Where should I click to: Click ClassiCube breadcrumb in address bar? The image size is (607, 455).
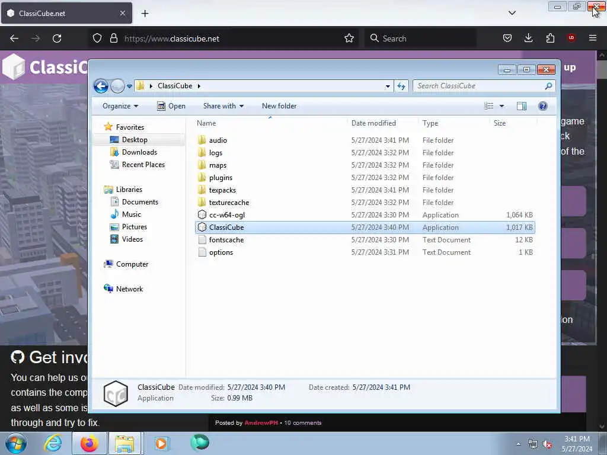[x=175, y=86]
